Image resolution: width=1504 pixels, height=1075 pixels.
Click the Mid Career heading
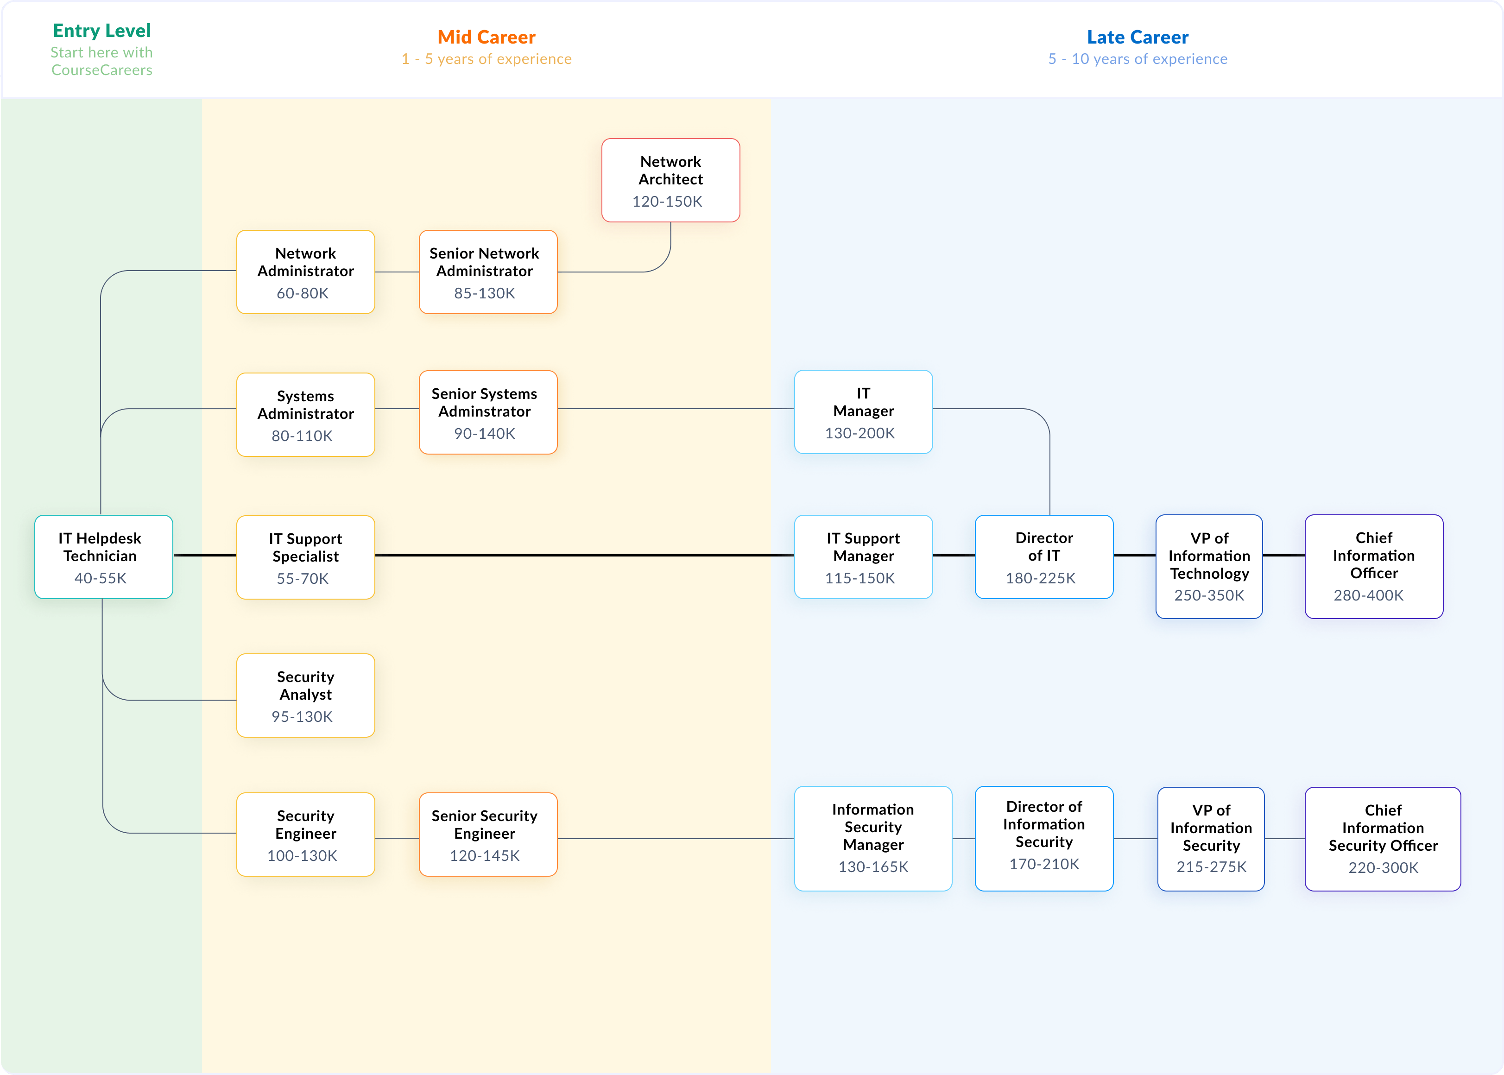click(487, 37)
